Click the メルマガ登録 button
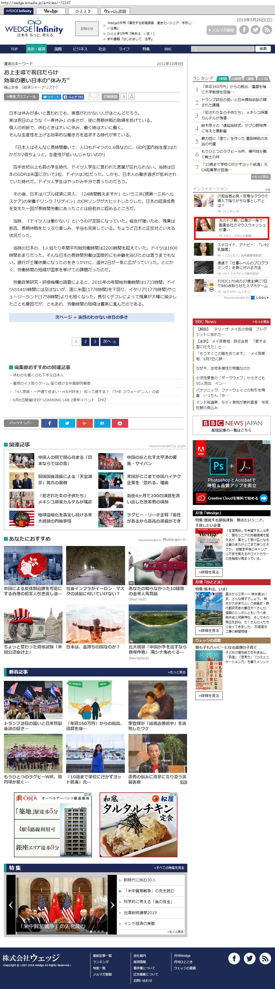The width and height of the screenshot is (275, 989). tap(221, 30)
